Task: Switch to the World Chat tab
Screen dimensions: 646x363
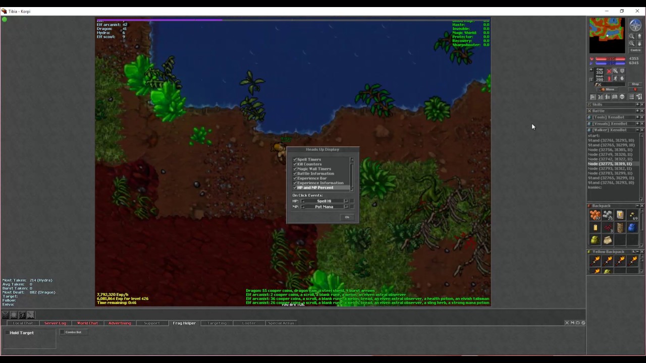Action: tap(87, 323)
